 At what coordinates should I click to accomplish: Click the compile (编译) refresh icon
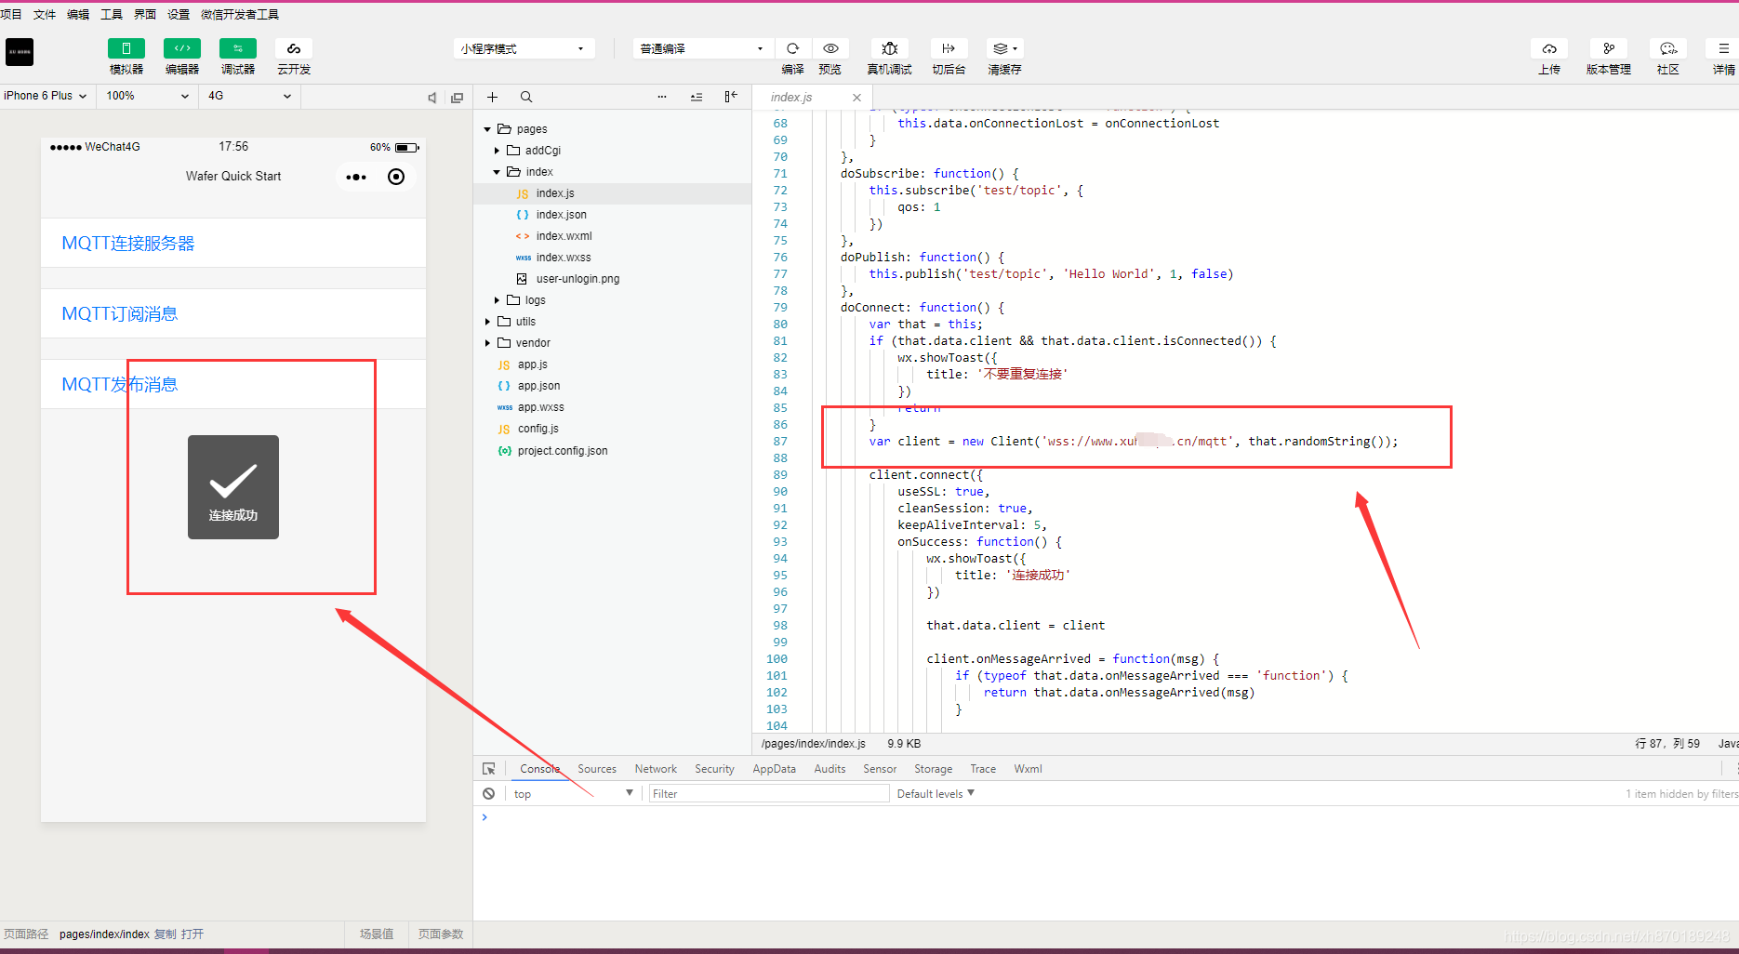(792, 48)
